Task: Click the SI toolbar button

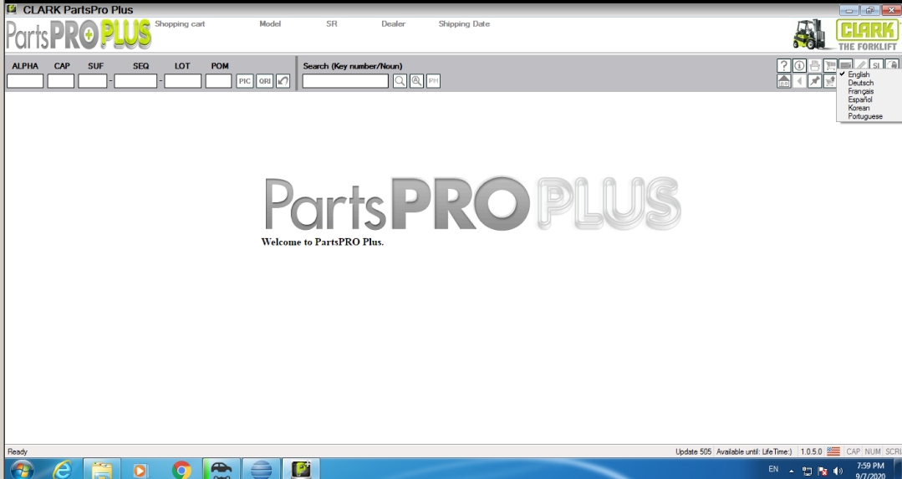Action: [x=876, y=65]
